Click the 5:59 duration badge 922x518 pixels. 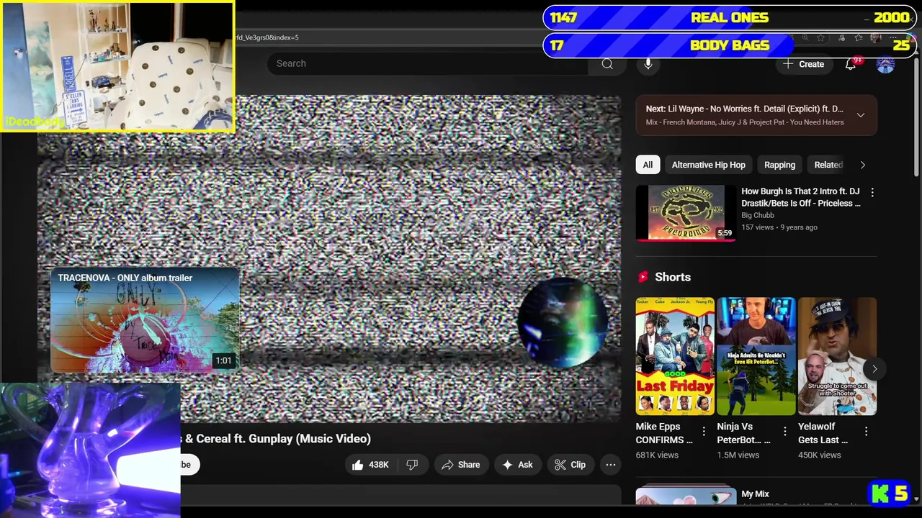point(725,233)
